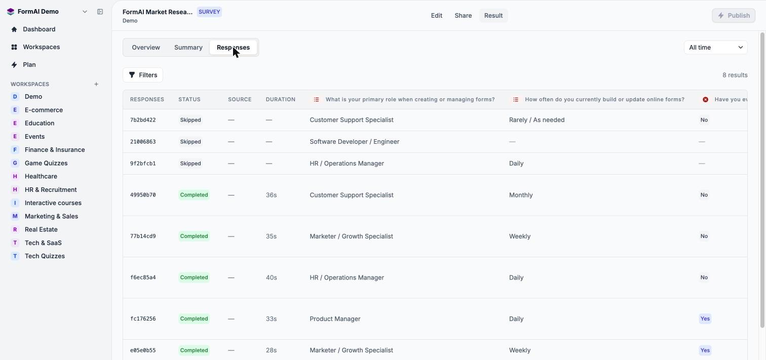Screen dimensions: 766x360
Task: Click the D avatar icon for Demo
Action: [15, 97]
